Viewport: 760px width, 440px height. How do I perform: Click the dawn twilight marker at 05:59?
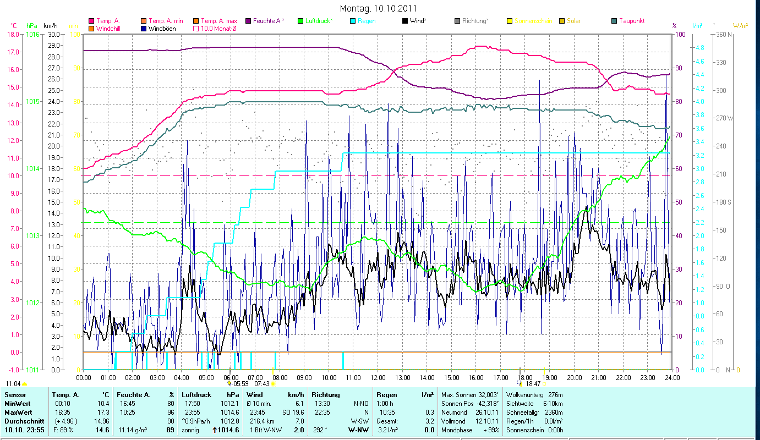(230, 383)
